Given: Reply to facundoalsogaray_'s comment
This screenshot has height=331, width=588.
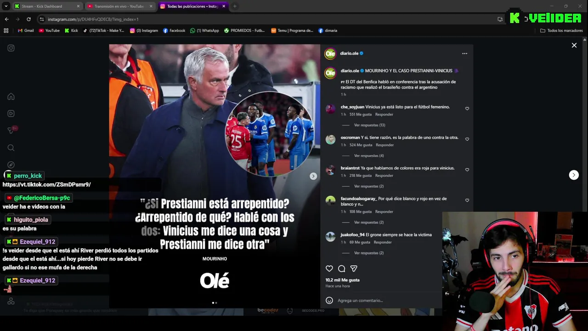Looking at the screenshot, I should tap(384, 212).
